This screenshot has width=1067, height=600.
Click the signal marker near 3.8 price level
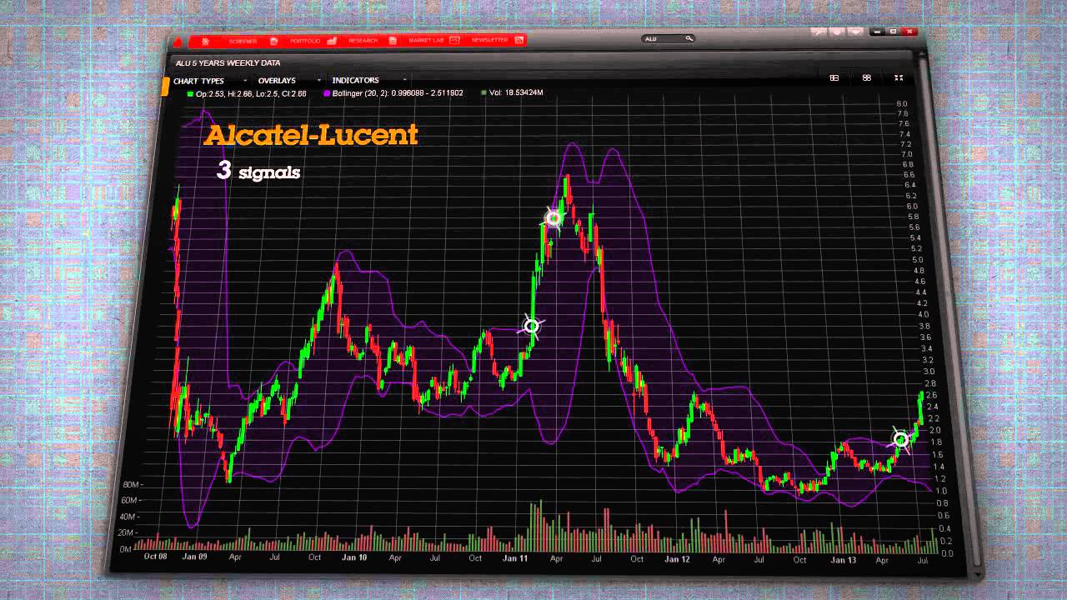tap(532, 326)
